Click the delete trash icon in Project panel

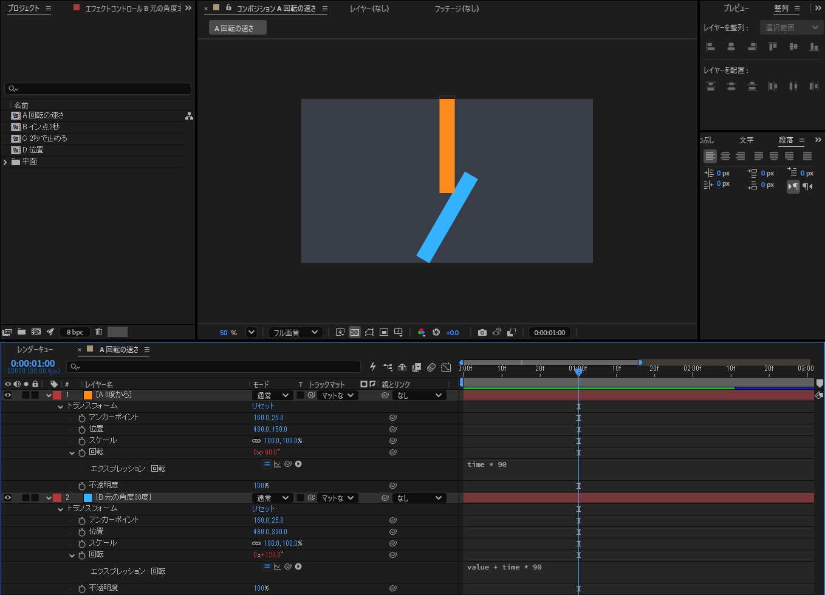pyautogui.click(x=98, y=331)
